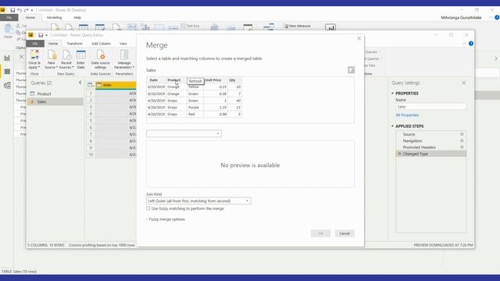Click the redo icon in Power BI Desktop
This screenshot has height=281, width=500.
[x=26, y=10]
